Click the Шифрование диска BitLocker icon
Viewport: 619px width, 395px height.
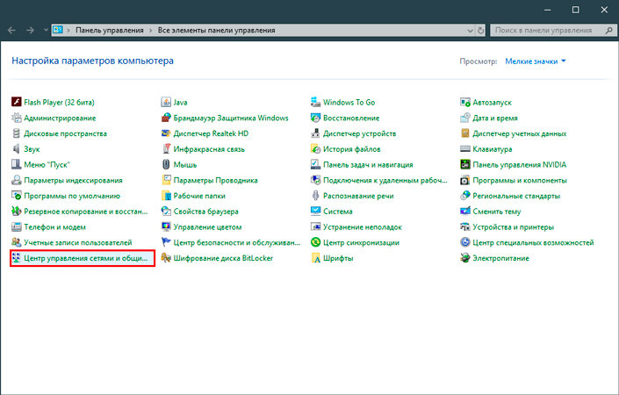point(166,258)
